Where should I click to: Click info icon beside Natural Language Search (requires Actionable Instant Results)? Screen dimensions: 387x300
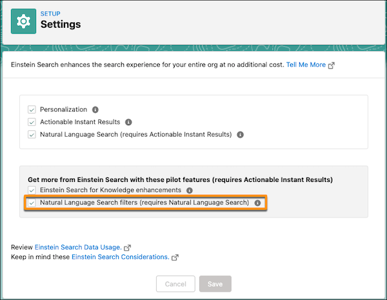[x=240, y=135]
